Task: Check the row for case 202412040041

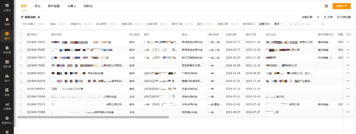Action: [21, 89]
